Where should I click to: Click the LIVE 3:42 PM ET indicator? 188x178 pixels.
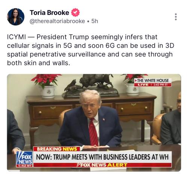(x=153, y=85)
